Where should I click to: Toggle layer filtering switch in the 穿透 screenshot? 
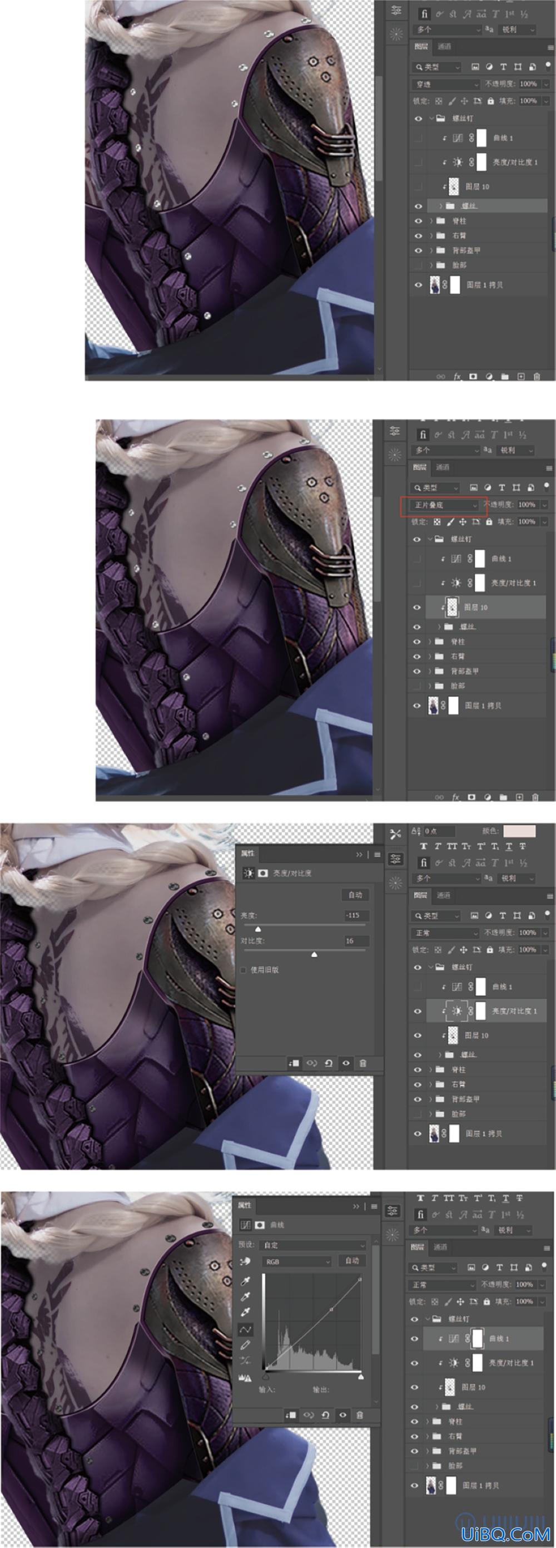click(x=547, y=66)
